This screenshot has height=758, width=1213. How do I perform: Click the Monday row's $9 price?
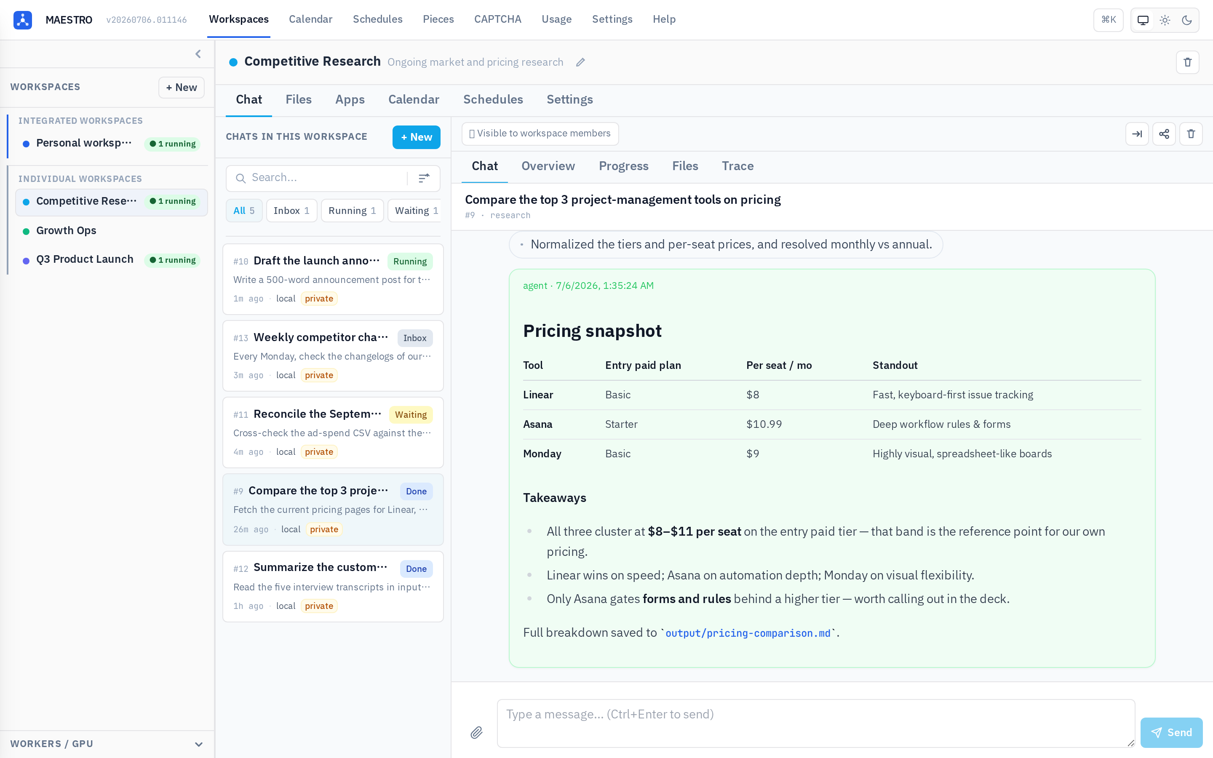coord(752,454)
